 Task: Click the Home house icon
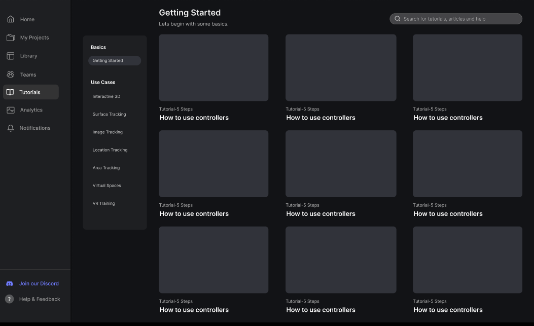(11, 19)
